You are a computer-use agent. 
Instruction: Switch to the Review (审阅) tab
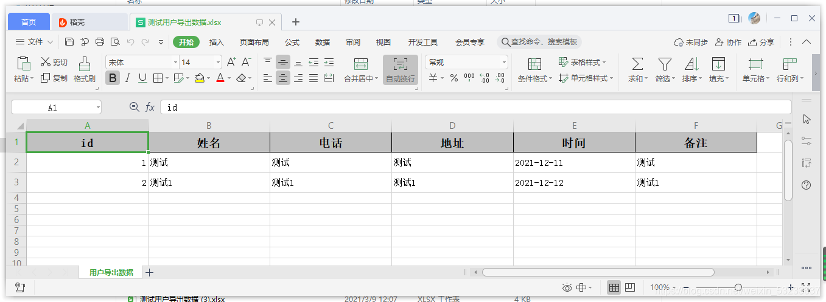[x=353, y=42]
